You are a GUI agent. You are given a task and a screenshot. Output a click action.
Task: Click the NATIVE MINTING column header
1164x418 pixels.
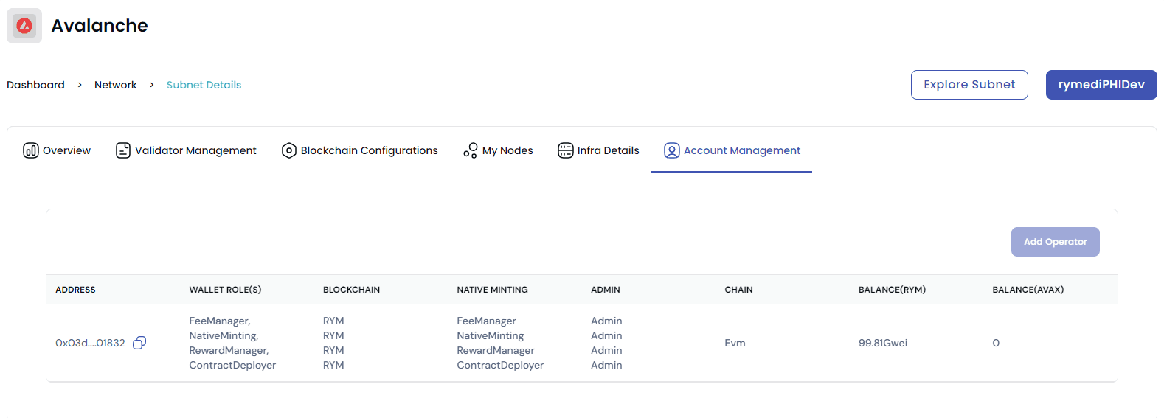tap(492, 290)
